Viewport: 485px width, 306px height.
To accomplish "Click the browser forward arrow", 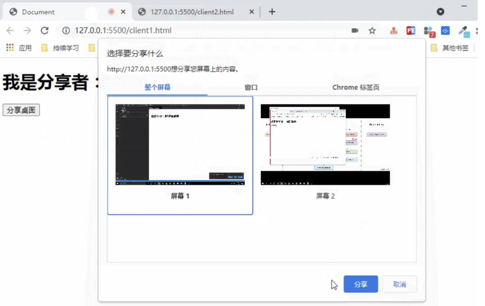I will point(27,31).
